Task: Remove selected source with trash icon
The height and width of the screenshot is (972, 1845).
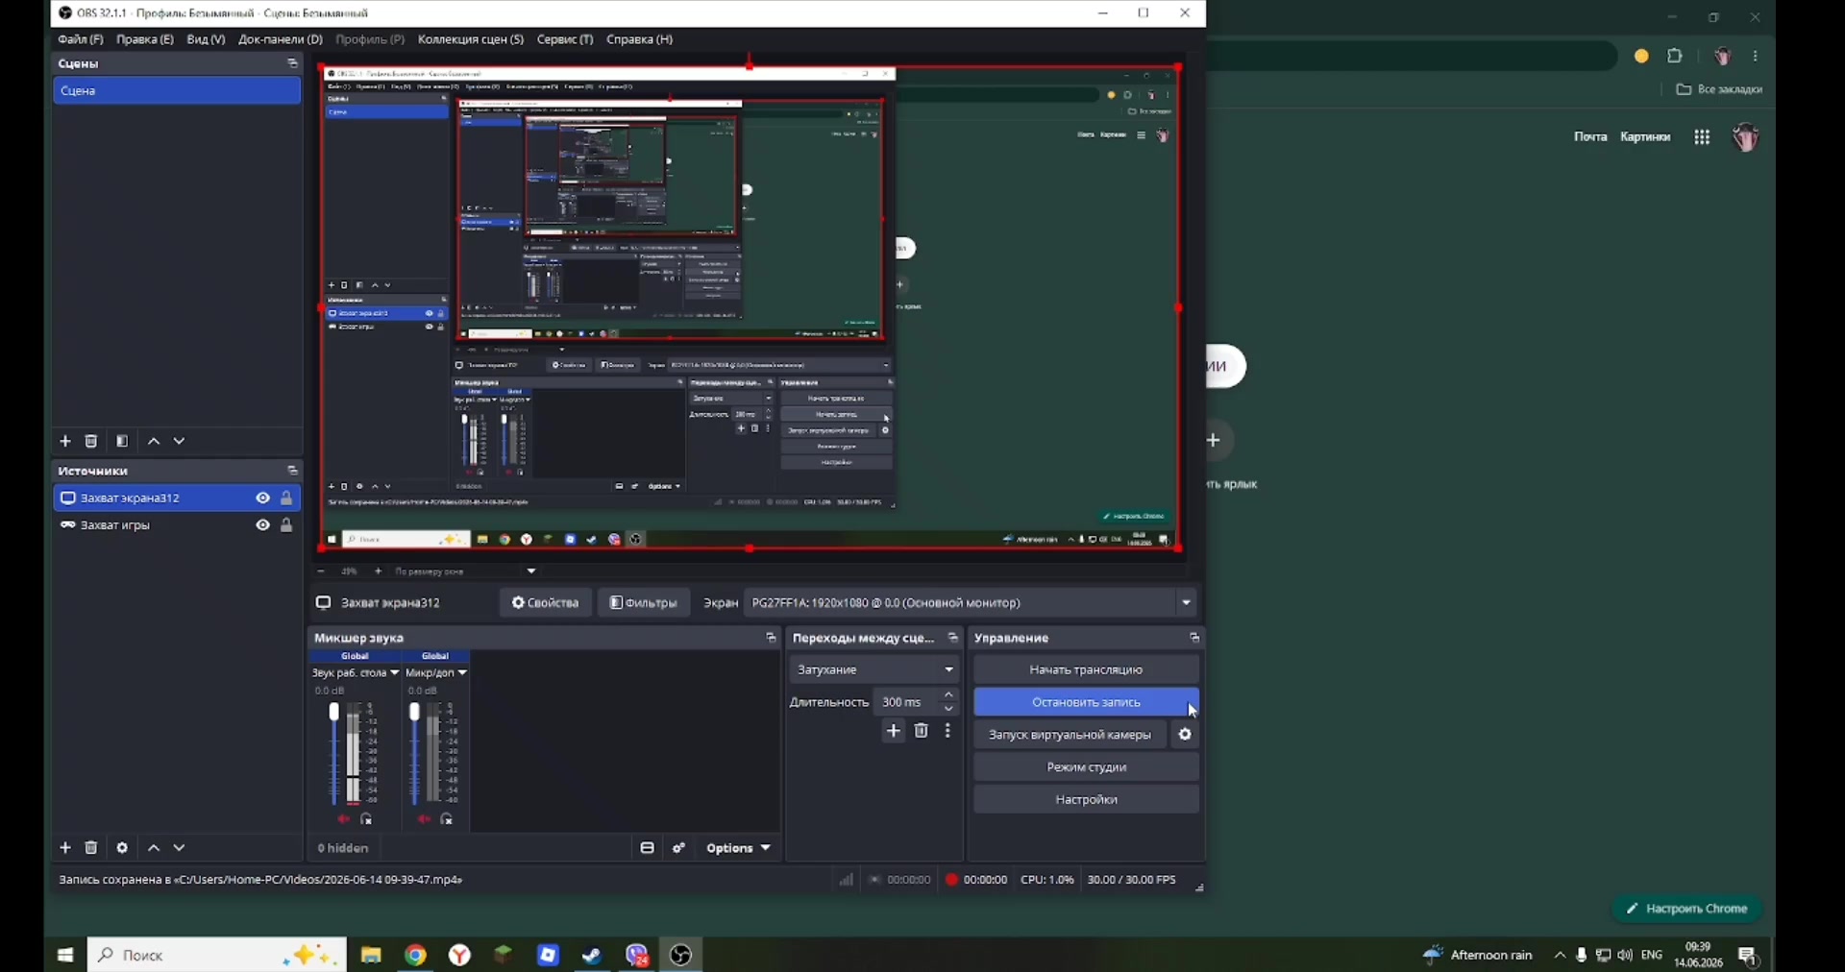Action: (x=91, y=848)
